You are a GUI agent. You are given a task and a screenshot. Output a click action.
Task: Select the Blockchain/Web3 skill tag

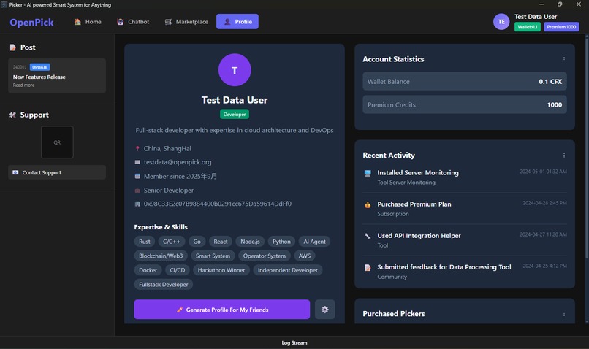[161, 256]
